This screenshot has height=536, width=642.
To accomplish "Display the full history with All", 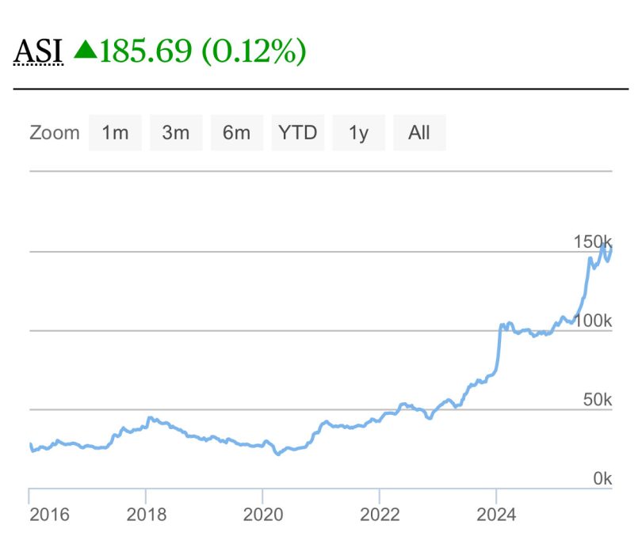I will (x=419, y=133).
